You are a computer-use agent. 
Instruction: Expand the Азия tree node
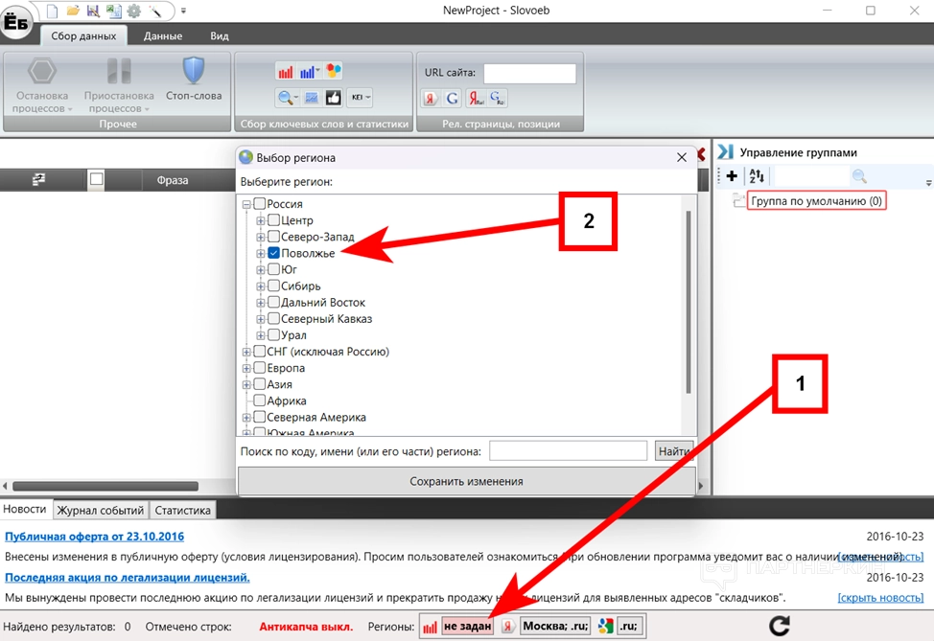click(246, 384)
